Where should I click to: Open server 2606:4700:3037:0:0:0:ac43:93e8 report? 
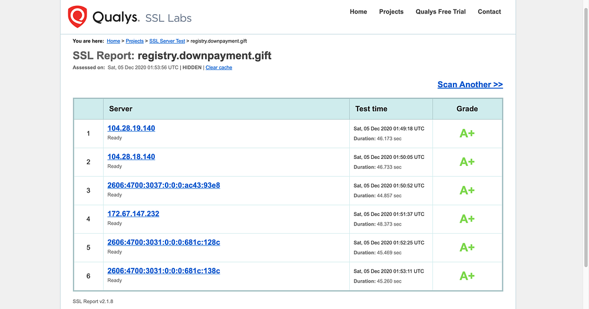point(164,185)
